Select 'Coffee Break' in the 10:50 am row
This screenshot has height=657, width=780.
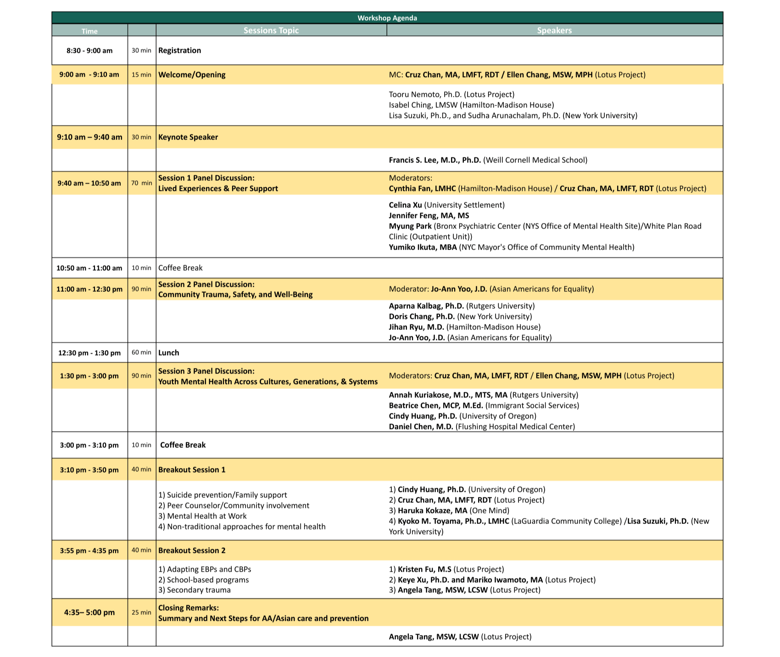click(180, 268)
